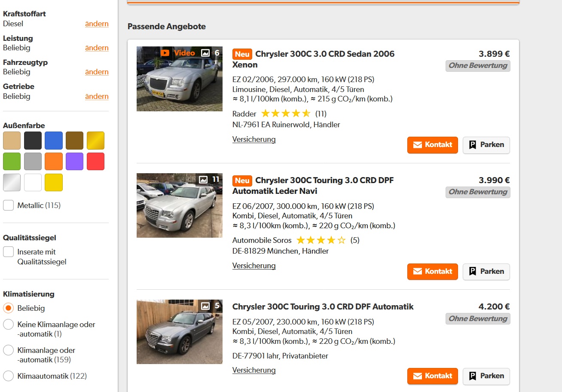This screenshot has height=392, width=562.
Task: Click the Neu badge on the Leder Navi listing
Action: (x=242, y=181)
